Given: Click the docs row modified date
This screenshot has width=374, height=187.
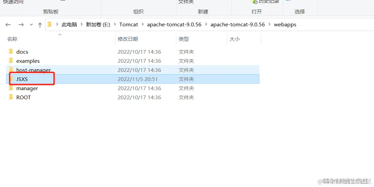Looking at the screenshot, I should coord(139,52).
